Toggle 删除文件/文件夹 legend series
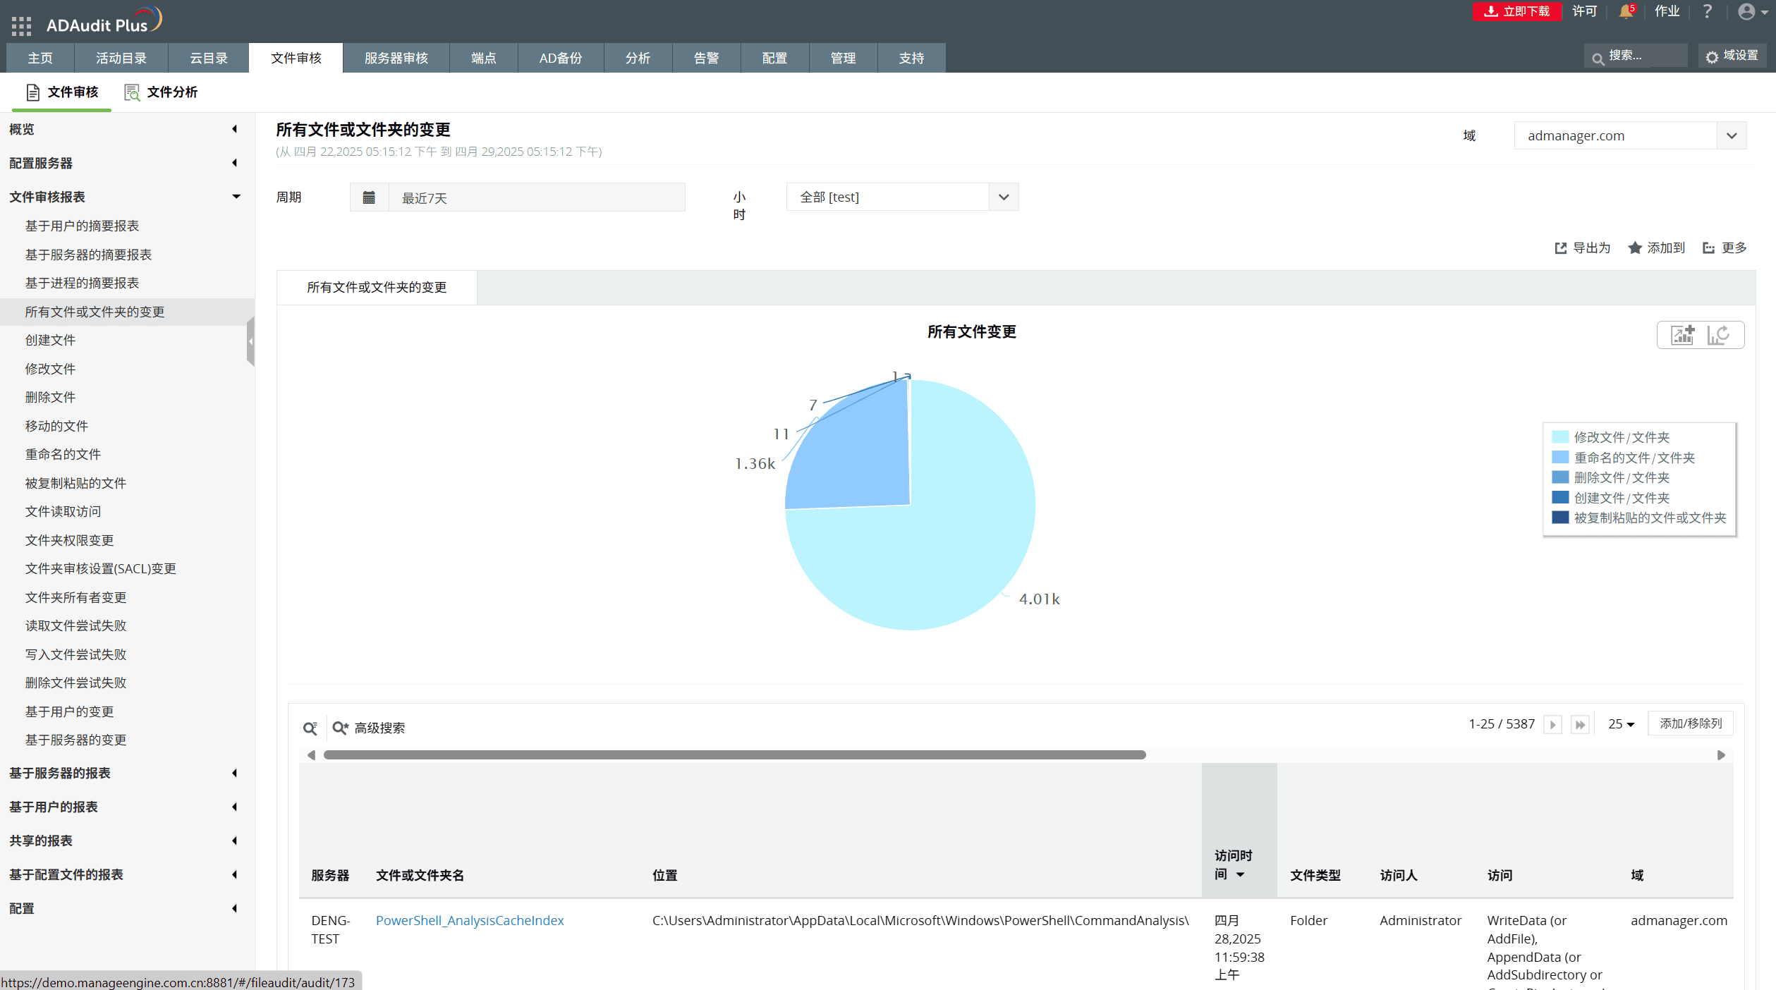The width and height of the screenshot is (1776, 990). click(x=1621, y=477)
